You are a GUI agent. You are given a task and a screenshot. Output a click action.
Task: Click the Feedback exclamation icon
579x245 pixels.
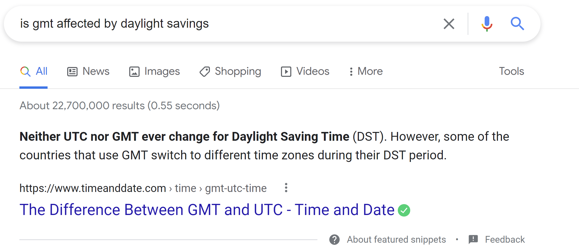pyautogui.click(x=473, y=239)
